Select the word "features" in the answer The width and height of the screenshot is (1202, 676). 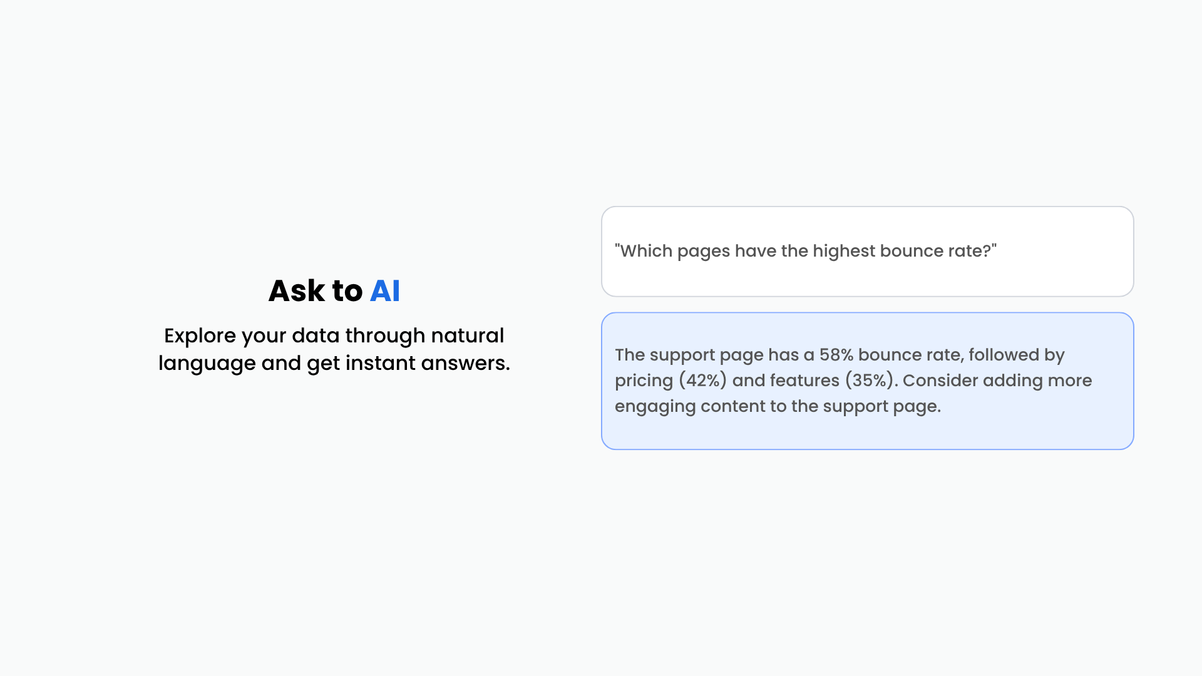[x=804, y=381]
